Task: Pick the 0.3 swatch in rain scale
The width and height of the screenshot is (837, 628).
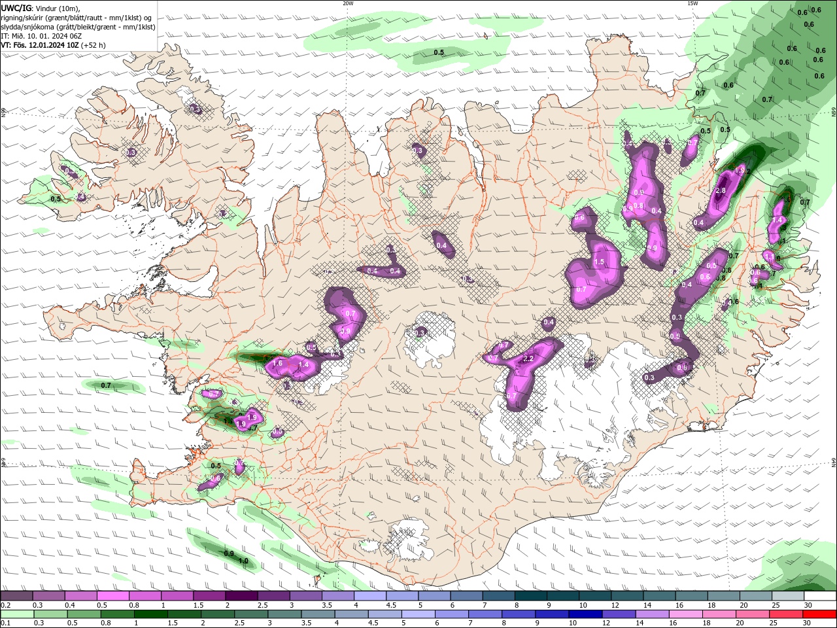Action: pos(50,614)
